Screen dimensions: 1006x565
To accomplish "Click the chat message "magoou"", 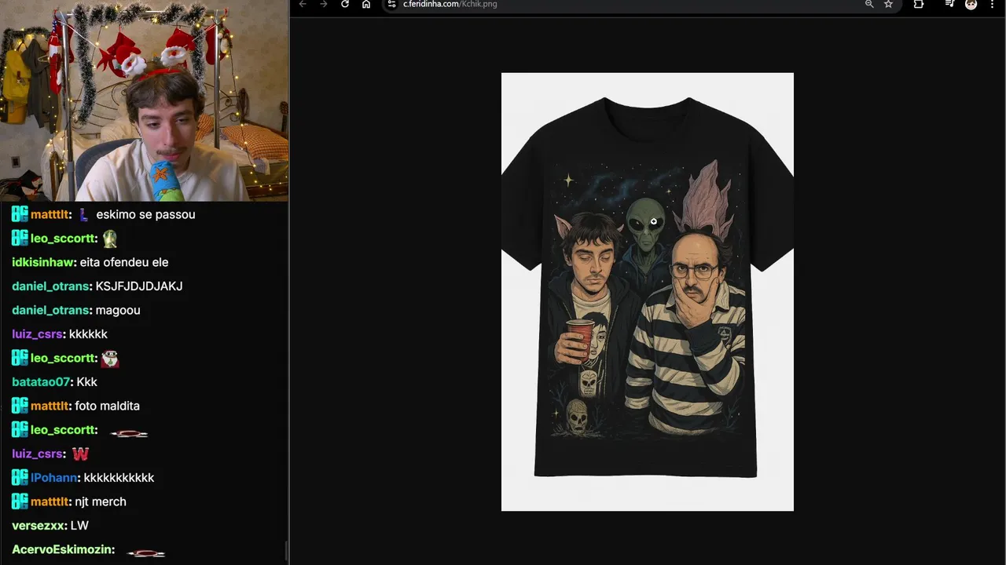I will 118,311.
